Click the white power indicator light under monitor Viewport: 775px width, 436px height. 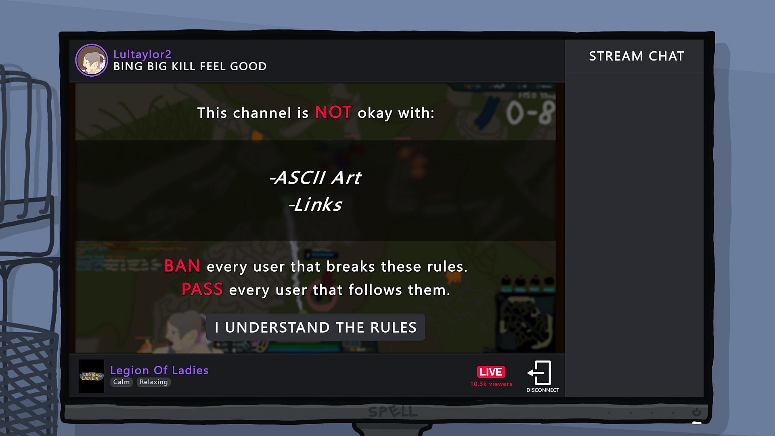tap(697, 423)
